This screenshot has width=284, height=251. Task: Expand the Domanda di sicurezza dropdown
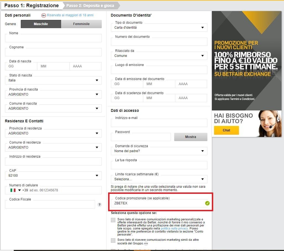point(159,151)
